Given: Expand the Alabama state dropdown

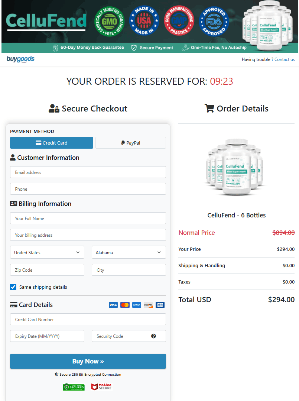Looking at the screenshot, I should [x=129, y=252].
